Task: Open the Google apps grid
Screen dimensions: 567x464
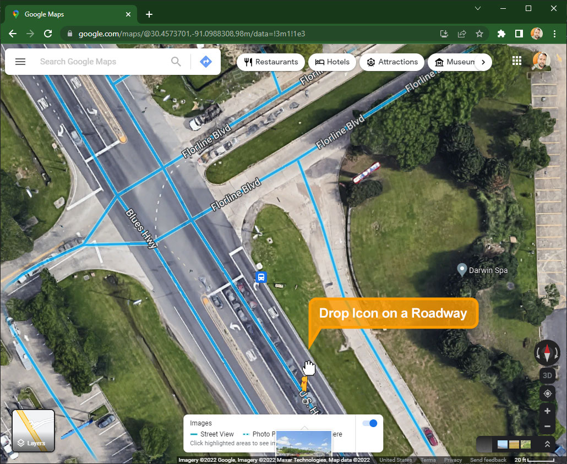Action: (517, 61)
